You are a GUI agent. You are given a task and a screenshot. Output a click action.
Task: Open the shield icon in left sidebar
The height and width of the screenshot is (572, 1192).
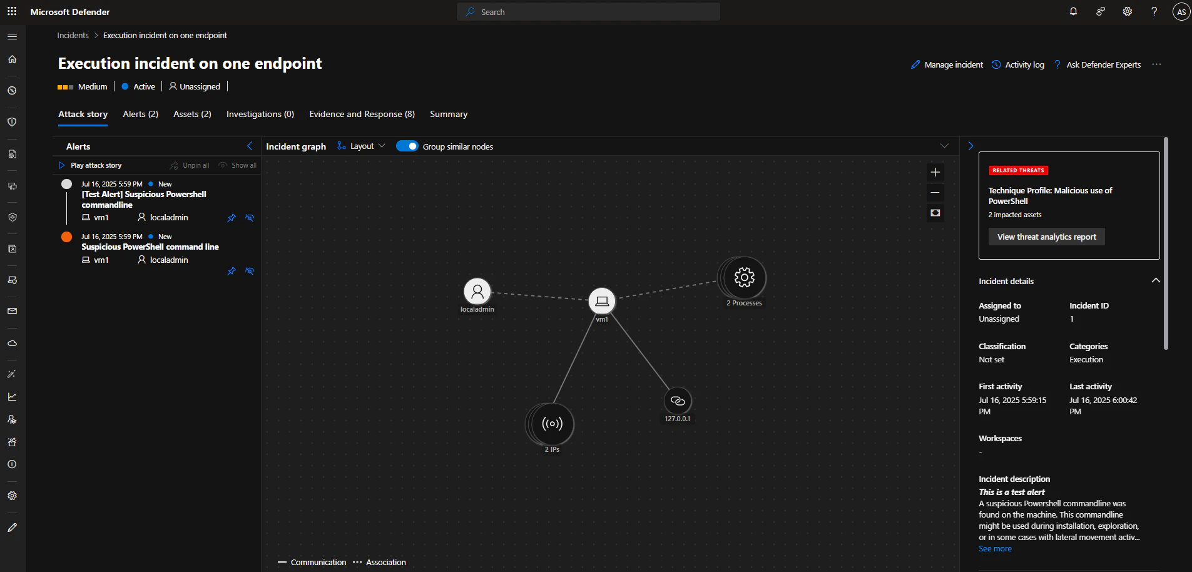click(12, 122)
